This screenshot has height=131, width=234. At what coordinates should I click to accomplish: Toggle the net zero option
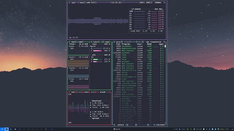pos(92,92)
